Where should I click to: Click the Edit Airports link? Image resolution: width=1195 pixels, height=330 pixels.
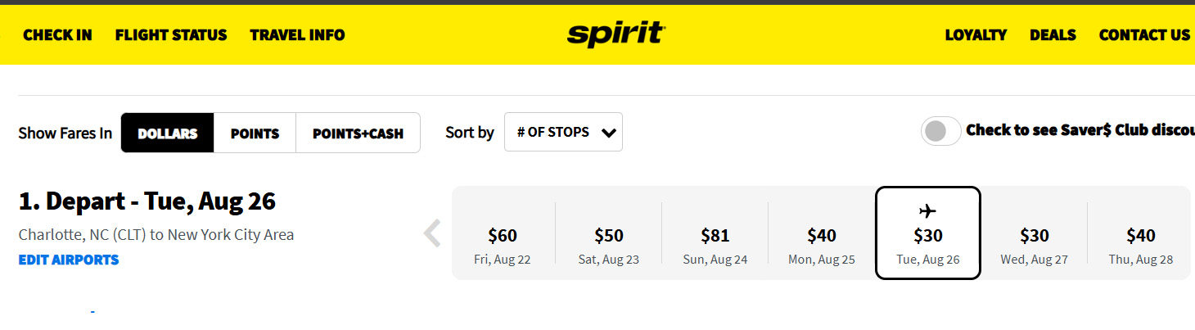[69, 260]
